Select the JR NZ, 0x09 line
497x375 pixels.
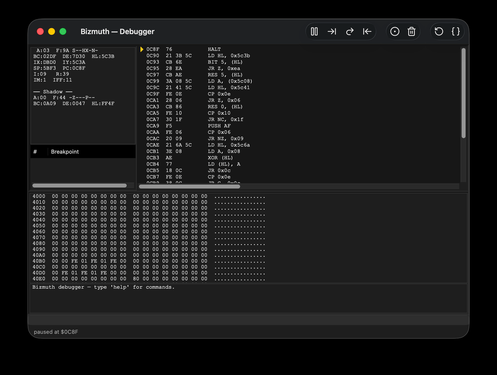tap(195, 139)
